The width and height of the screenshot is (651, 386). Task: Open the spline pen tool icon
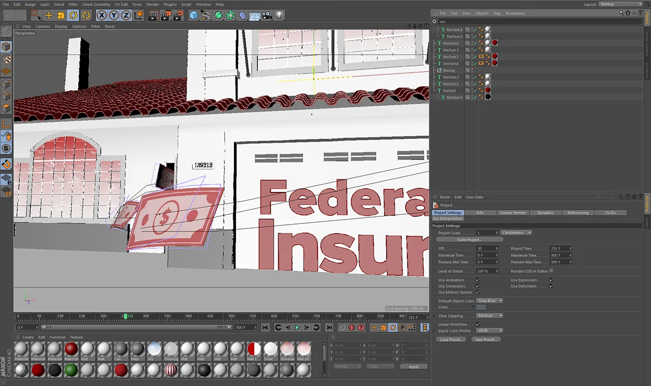(205, 15)
